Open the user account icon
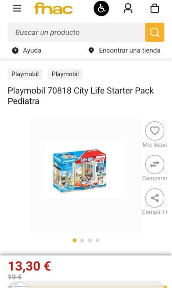Image resolution: width=172 pixels, height=288 pixels. point(128,8)
